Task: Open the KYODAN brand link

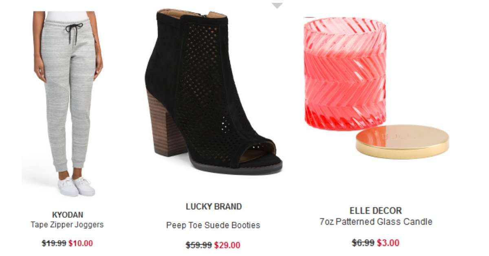Action: pos(67,215)
